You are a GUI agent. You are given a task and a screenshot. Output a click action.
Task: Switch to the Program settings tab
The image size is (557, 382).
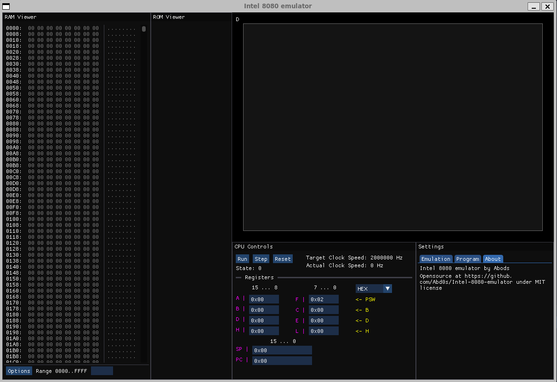(467, 259)
